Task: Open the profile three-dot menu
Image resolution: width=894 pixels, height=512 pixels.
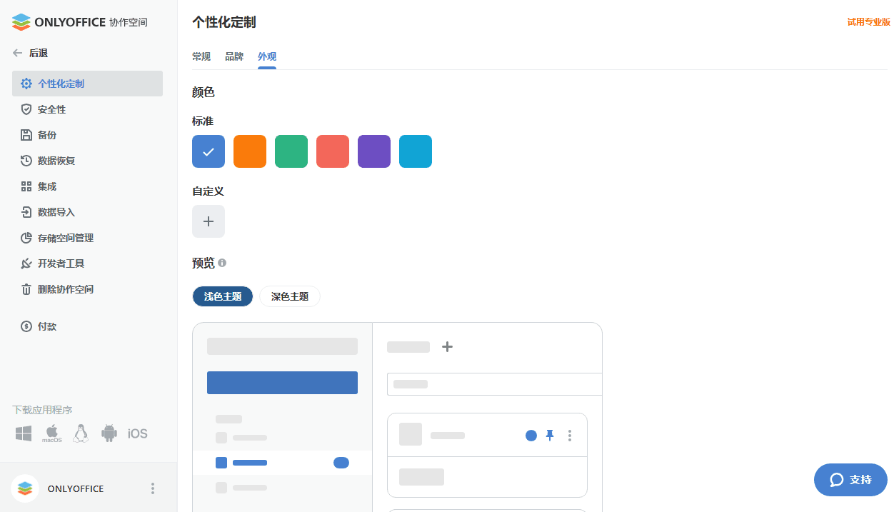Action: click(152, 488)
